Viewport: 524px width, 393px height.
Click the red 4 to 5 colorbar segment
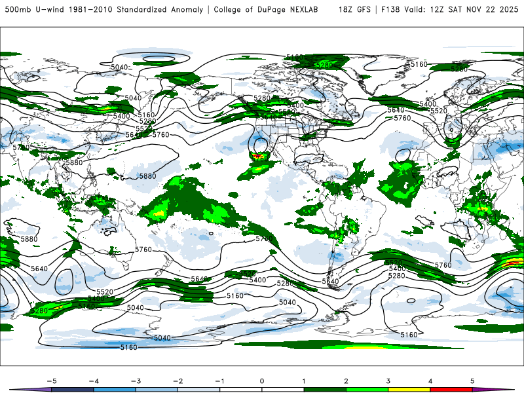pyautogui.click(x=451, y=390)
